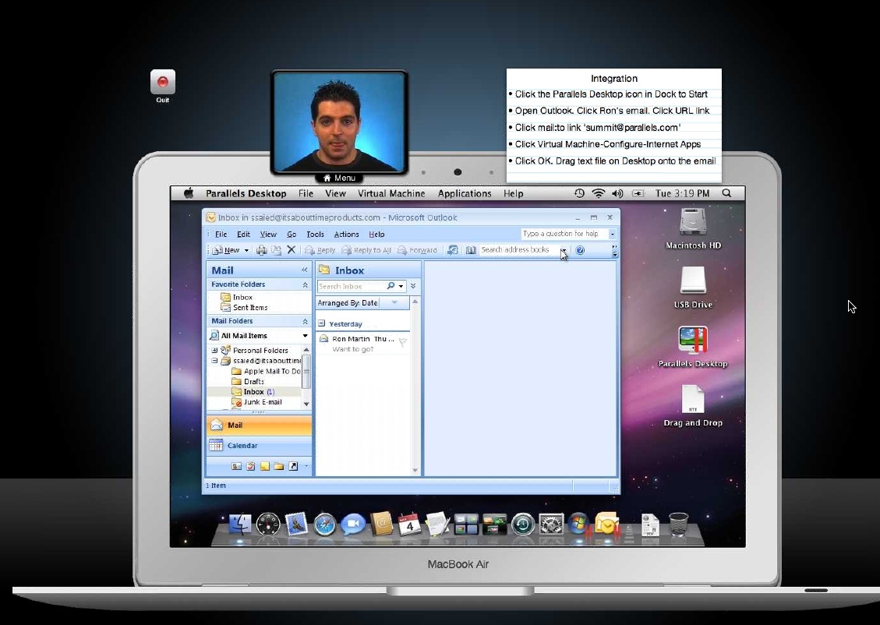Open Macintosh HD desktop icon
880x625 pixels.
(693, 228)
